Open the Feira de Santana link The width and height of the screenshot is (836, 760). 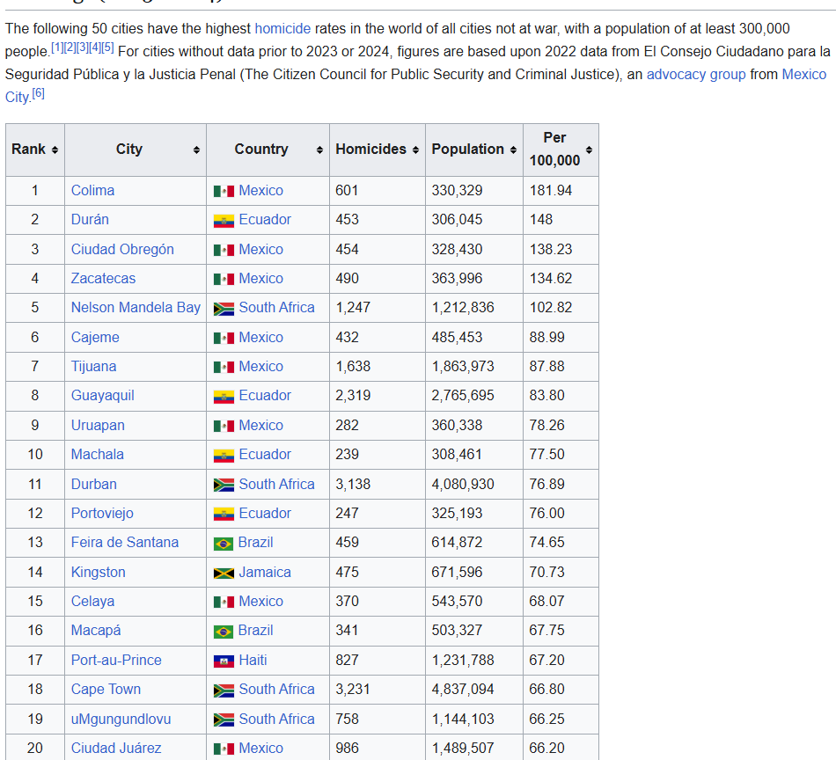(125, 543)
